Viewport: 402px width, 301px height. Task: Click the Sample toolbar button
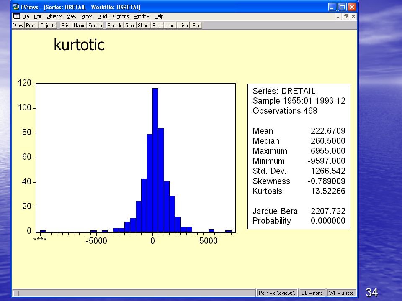tap(115, 26)
